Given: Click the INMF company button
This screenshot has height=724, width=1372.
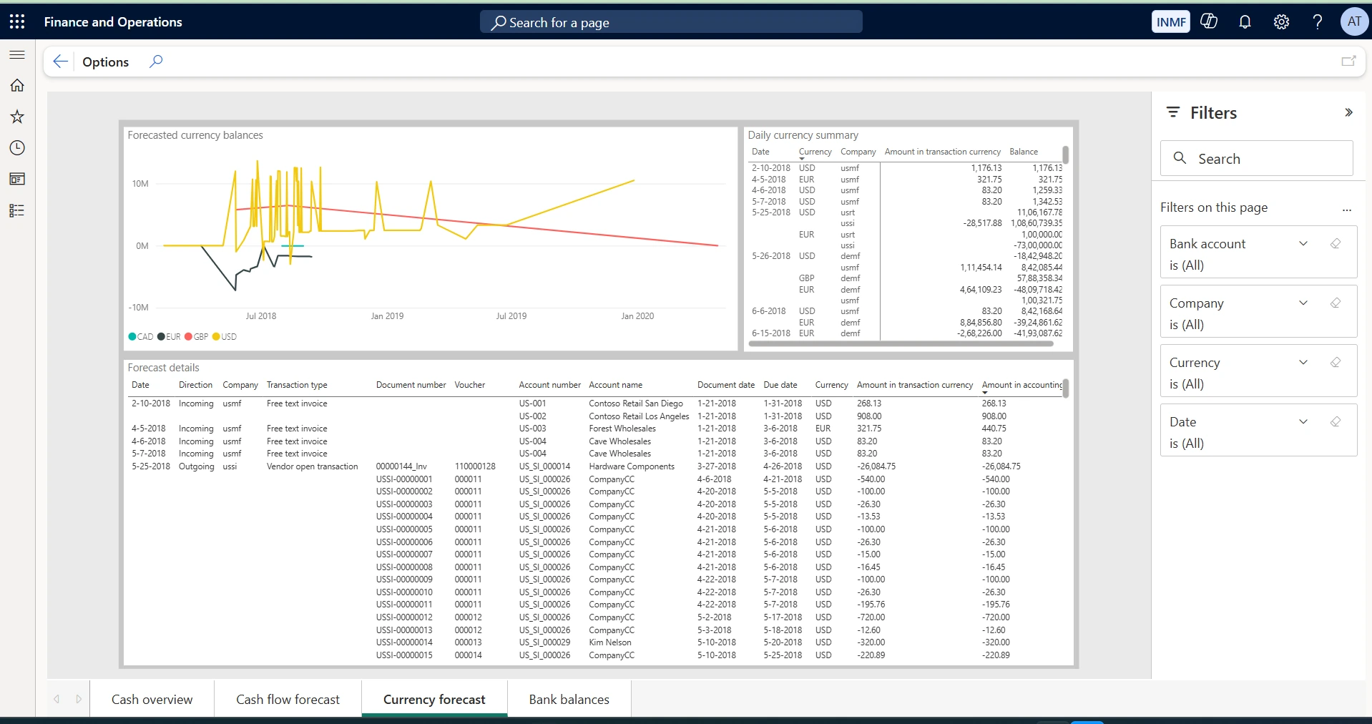Looking at the screenshot, I should [x=1171, y=22].
